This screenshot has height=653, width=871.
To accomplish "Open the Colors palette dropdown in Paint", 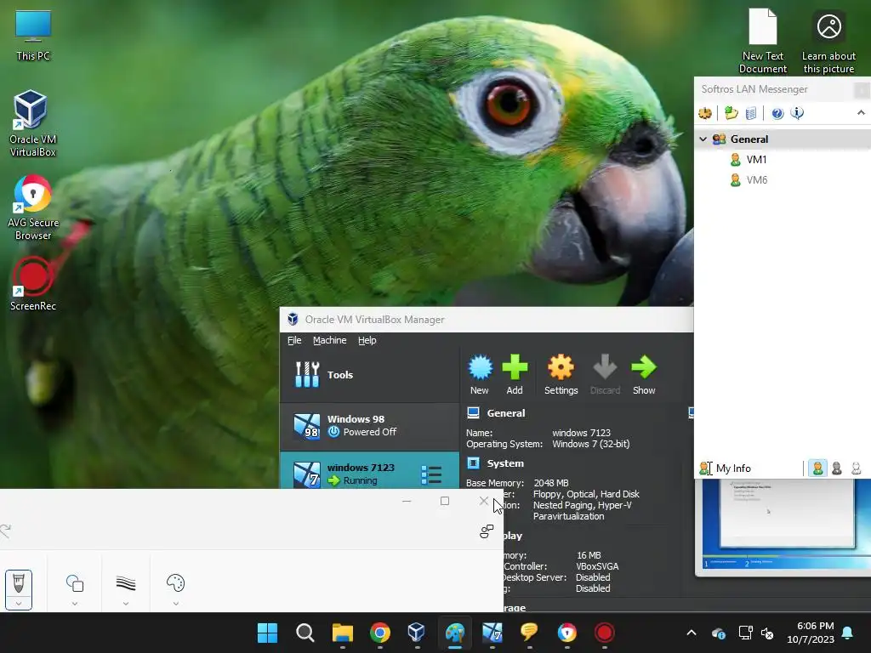I will [175, 604].
